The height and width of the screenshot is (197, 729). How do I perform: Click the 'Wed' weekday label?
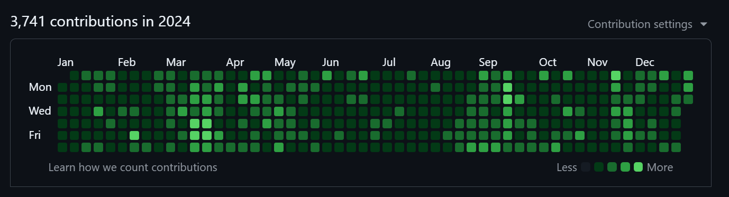pos(40,111)
